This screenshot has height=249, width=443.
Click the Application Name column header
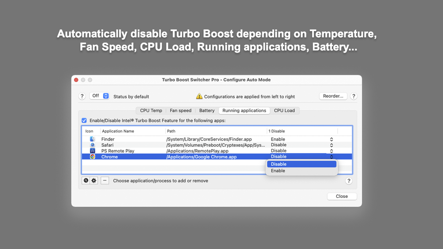click(118, 131)
